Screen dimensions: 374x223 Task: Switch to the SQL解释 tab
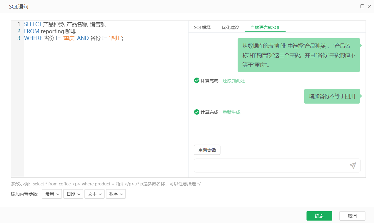pyautogui.click(x=202, y=28)
